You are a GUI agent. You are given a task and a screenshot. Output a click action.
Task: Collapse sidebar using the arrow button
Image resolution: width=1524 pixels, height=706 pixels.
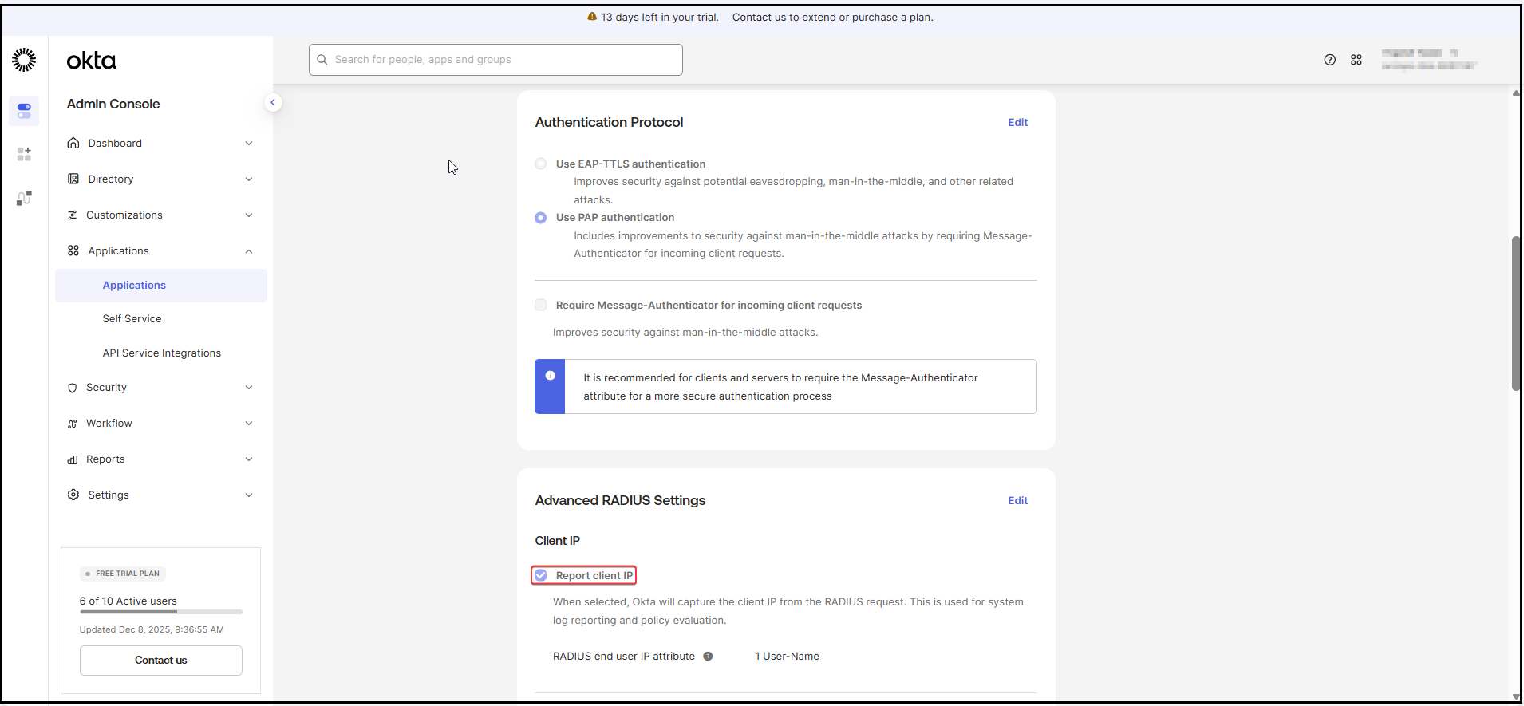coord(273,102)
